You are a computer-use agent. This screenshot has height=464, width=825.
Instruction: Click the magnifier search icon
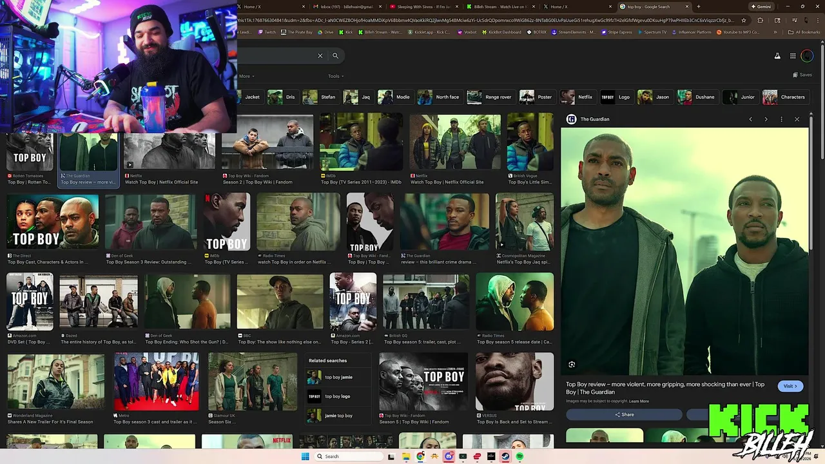coord(335,56)
